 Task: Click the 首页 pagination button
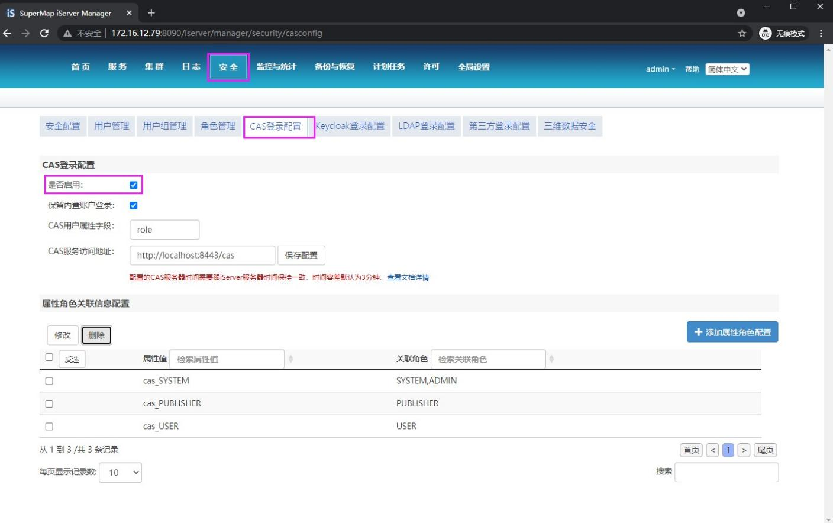coord(692,450)
